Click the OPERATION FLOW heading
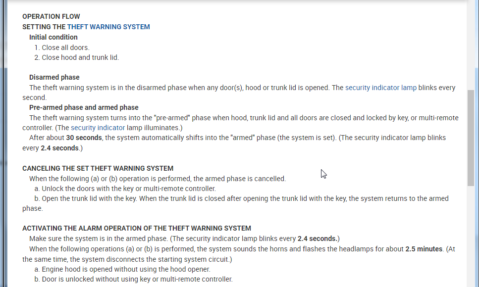Screen dimensions: 479x287 click(51, 16)
